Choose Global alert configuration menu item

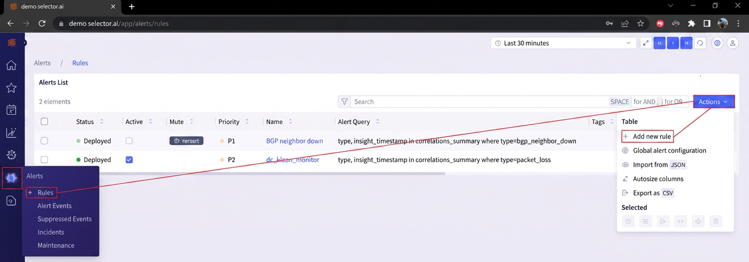pyautogui.click(x=664, y=151)
